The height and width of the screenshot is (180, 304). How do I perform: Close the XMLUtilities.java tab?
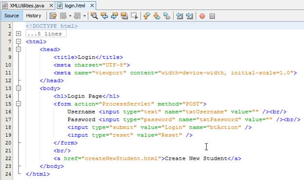coord(51,6)
